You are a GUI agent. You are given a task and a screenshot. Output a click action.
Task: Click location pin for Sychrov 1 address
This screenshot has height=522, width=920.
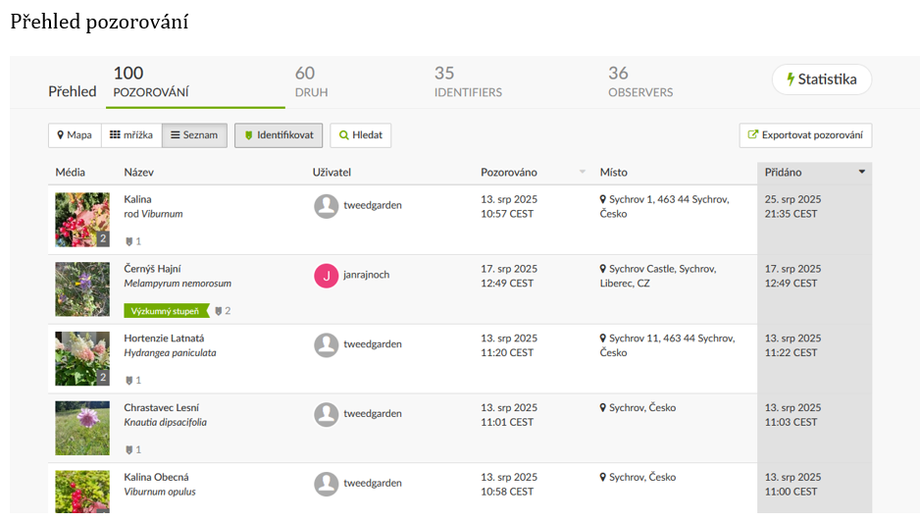click(x=603, y=200)
